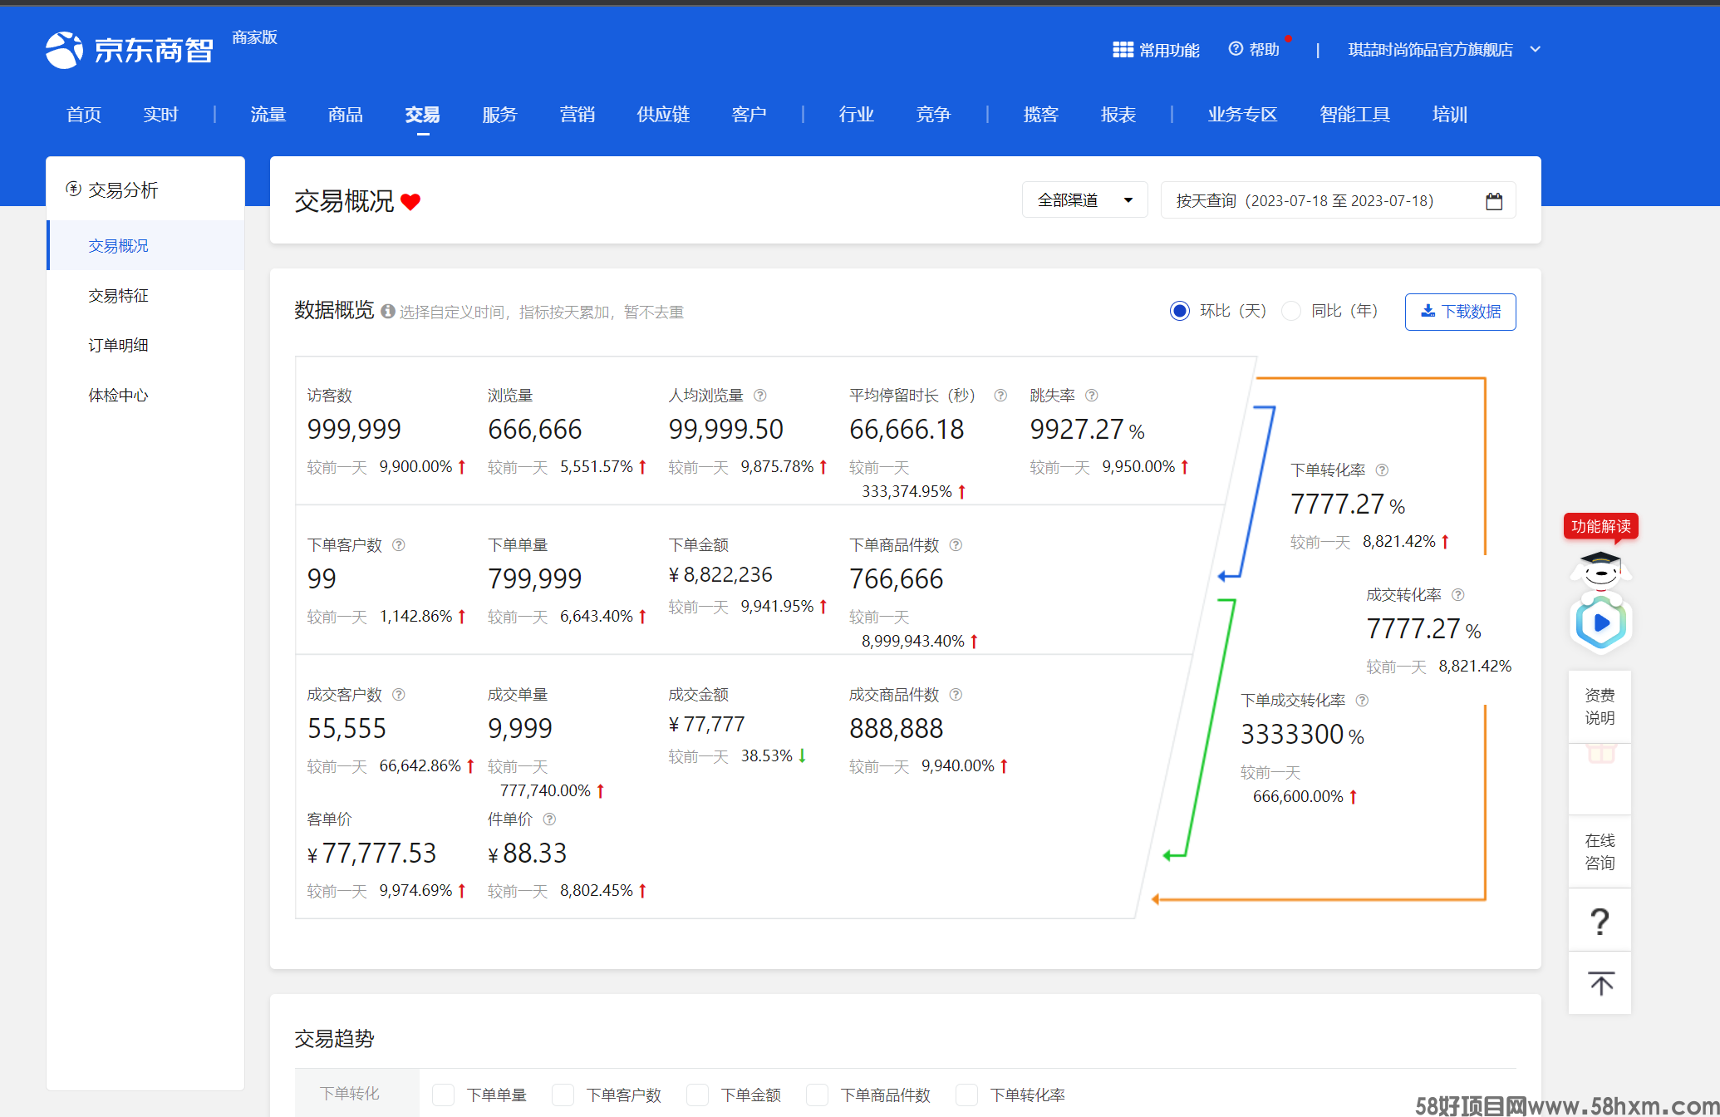The width and height of the screenshot is (1720, 1117).
Task: Click the 下单金额 value ¥8,822,236
Action: [720, 575]
